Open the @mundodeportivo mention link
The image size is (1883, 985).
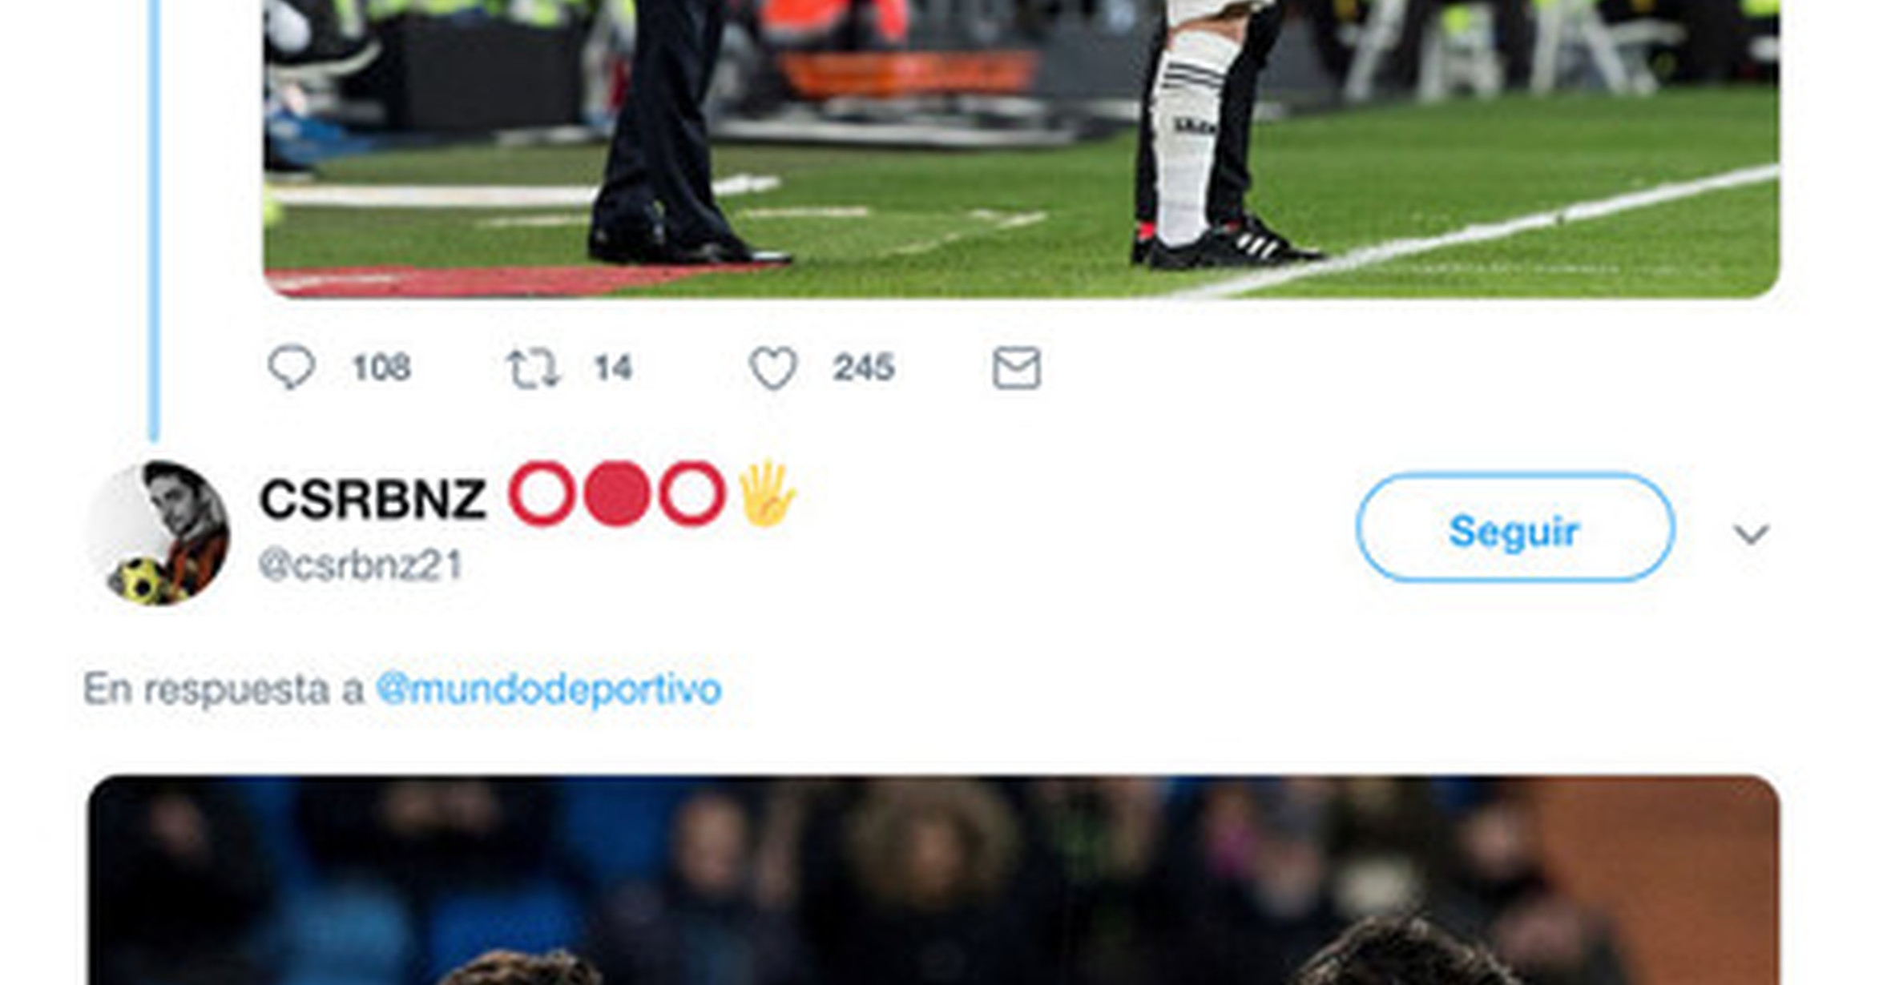(x=549, y=689)
